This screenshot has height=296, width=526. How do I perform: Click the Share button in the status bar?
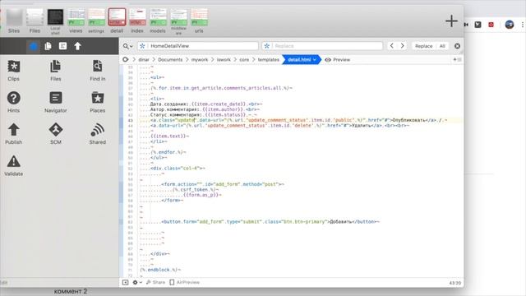tap(155, 283)
